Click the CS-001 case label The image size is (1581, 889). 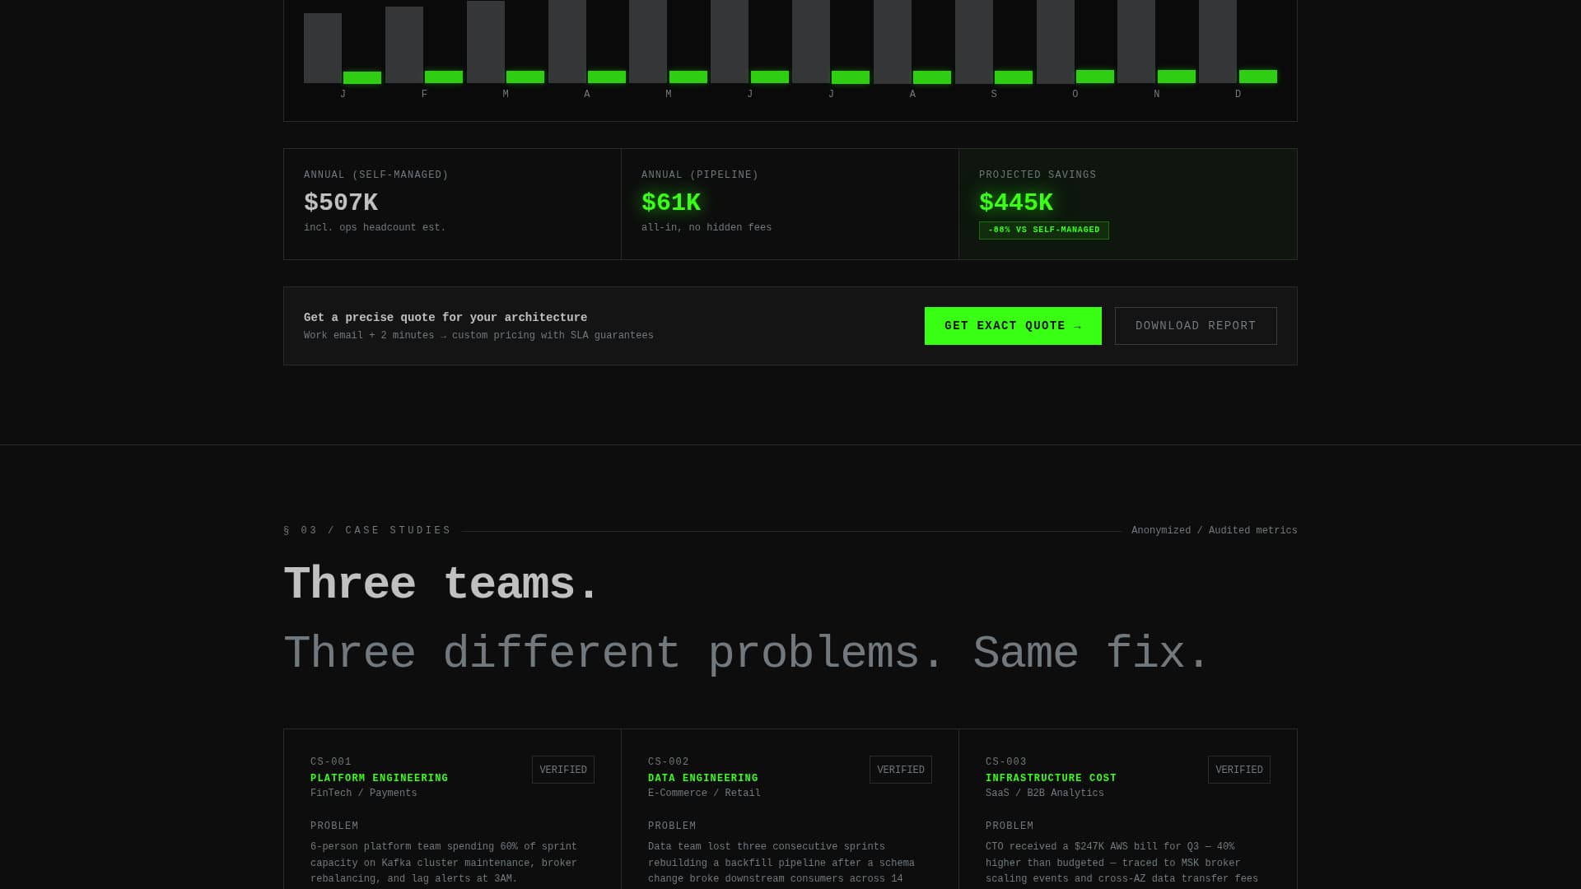click(331, 762)
